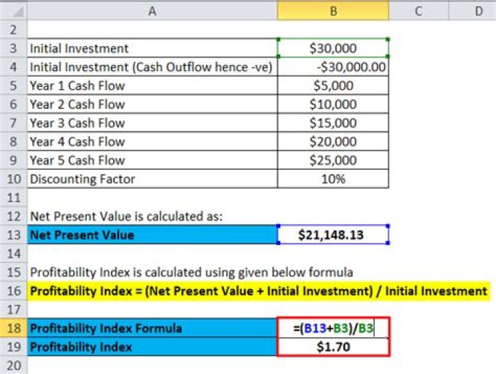Select row 17 header
496x374 pixels.
pyautogui.click(x=13, y=310)
